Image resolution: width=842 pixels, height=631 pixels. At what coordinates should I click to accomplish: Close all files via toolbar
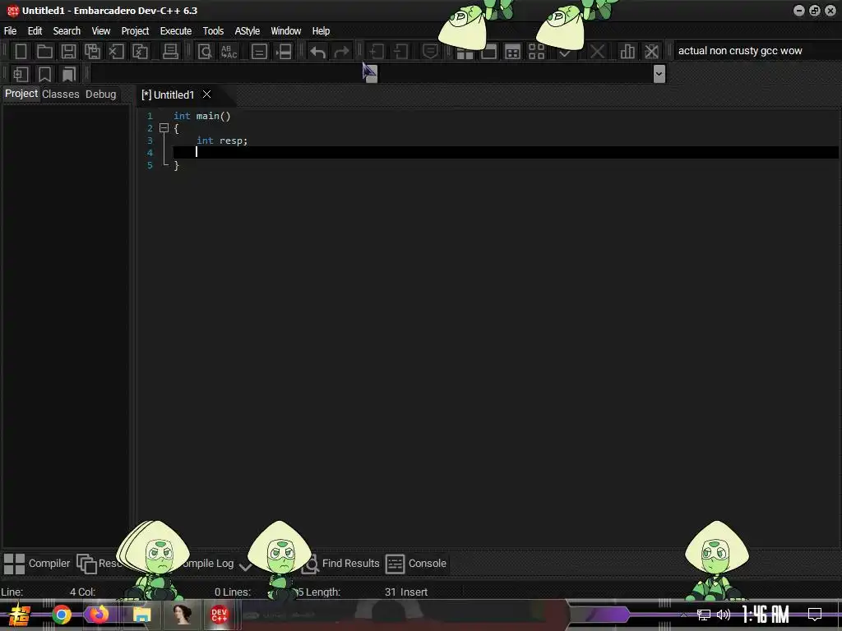pyautogui.click(x=140, y=52)
